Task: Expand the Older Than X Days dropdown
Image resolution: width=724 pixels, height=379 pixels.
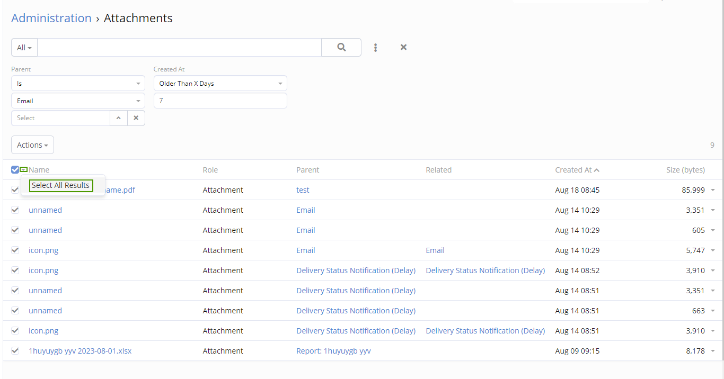Action: click(220, 84)
